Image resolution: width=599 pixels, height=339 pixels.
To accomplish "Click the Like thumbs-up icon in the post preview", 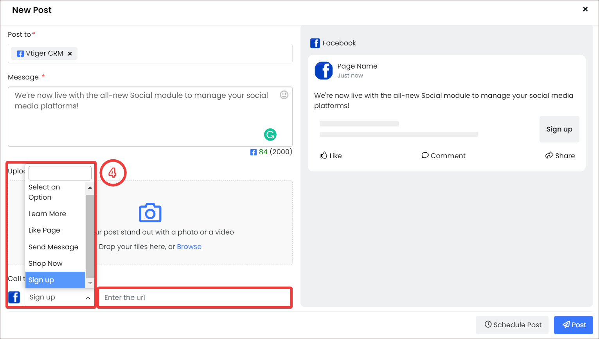I will [323, 155].
